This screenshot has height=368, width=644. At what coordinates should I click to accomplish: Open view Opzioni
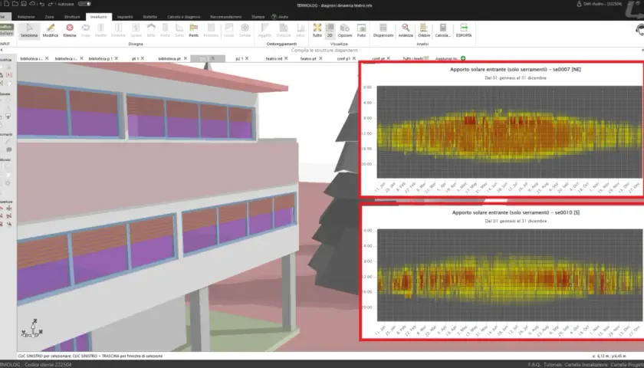coord(345,31)
